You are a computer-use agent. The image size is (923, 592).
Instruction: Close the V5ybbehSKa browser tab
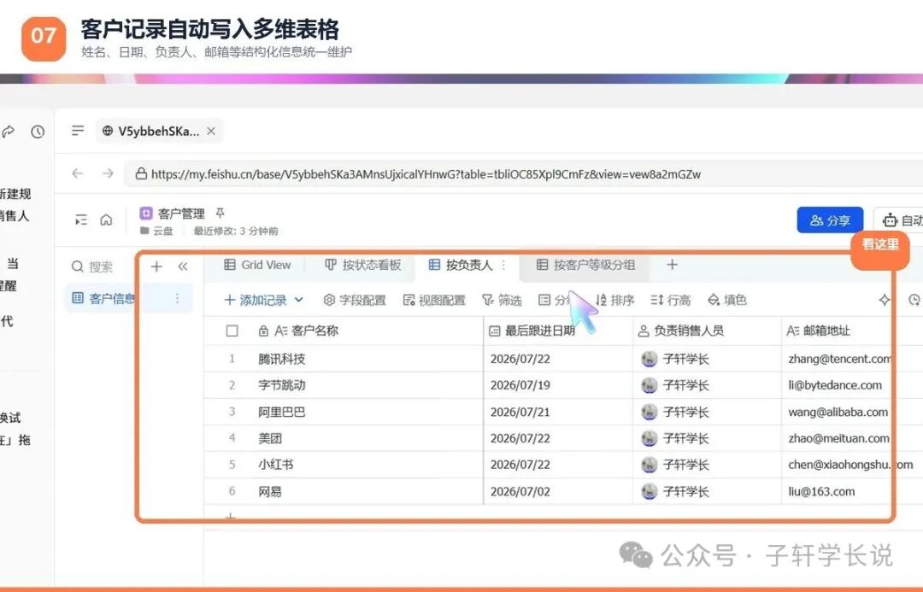[211, 132]
